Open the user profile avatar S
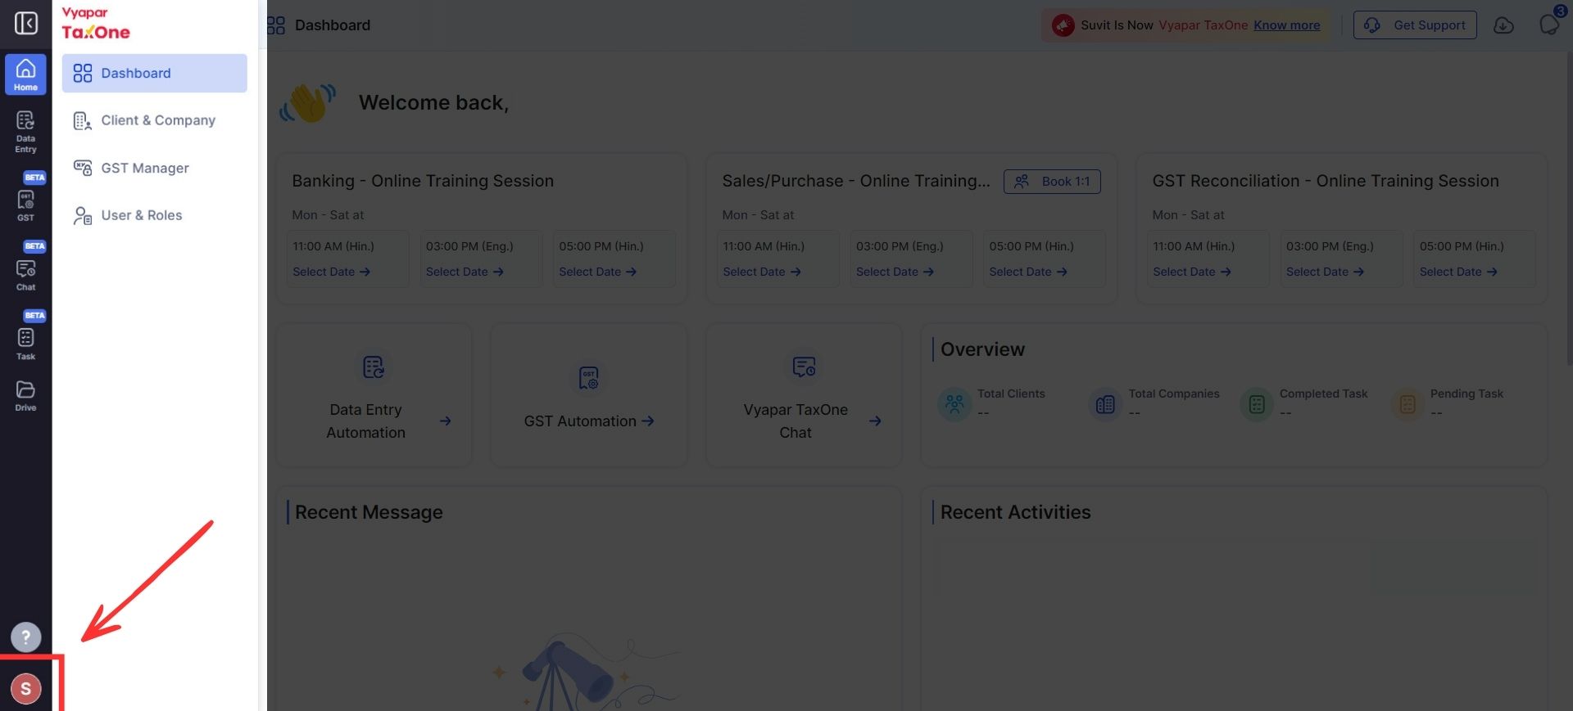This screenshot has height=711, width=1573. click(x=25, y=689)
